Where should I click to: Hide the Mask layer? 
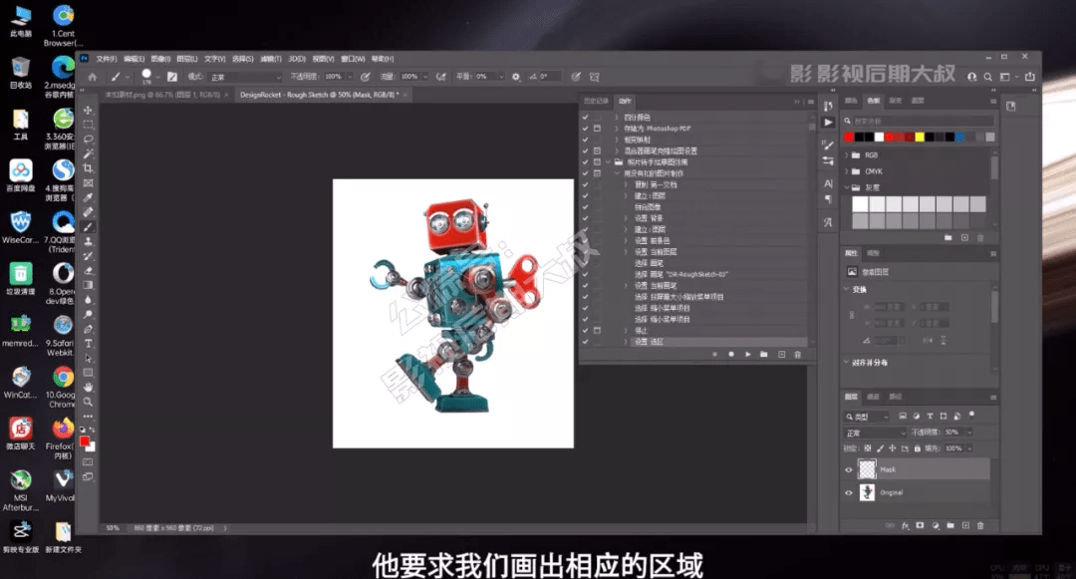click(x=848, y=470)
